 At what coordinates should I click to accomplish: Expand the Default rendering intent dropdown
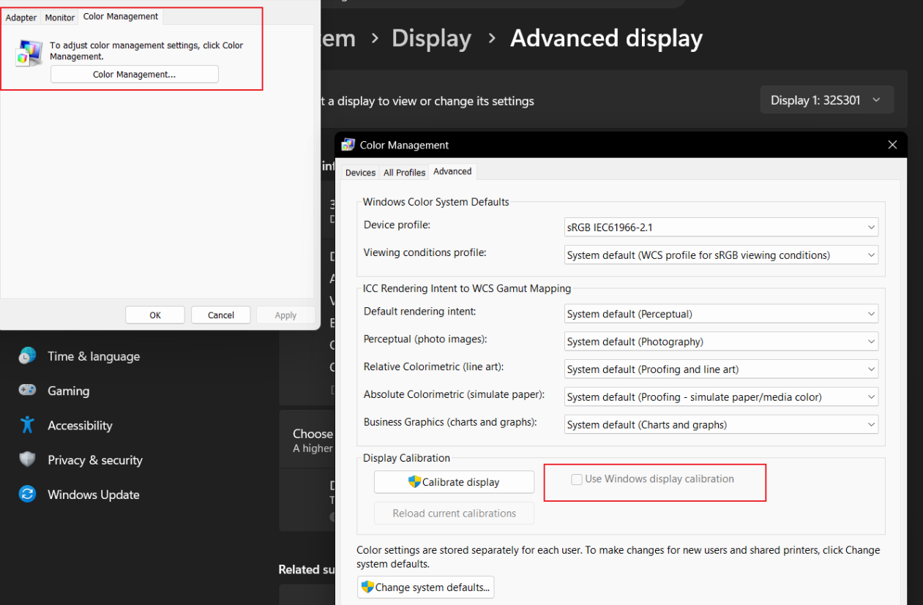722,314
